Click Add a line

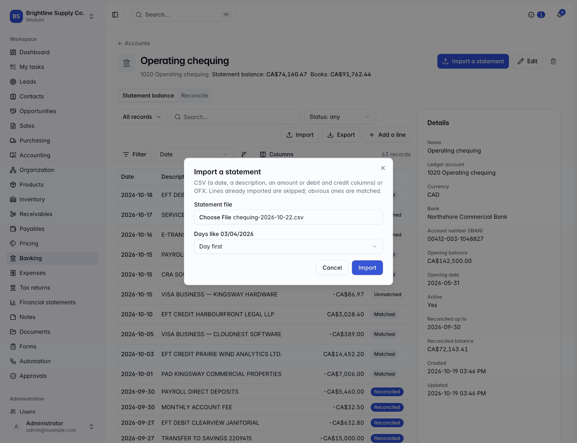tap(387, 135)
